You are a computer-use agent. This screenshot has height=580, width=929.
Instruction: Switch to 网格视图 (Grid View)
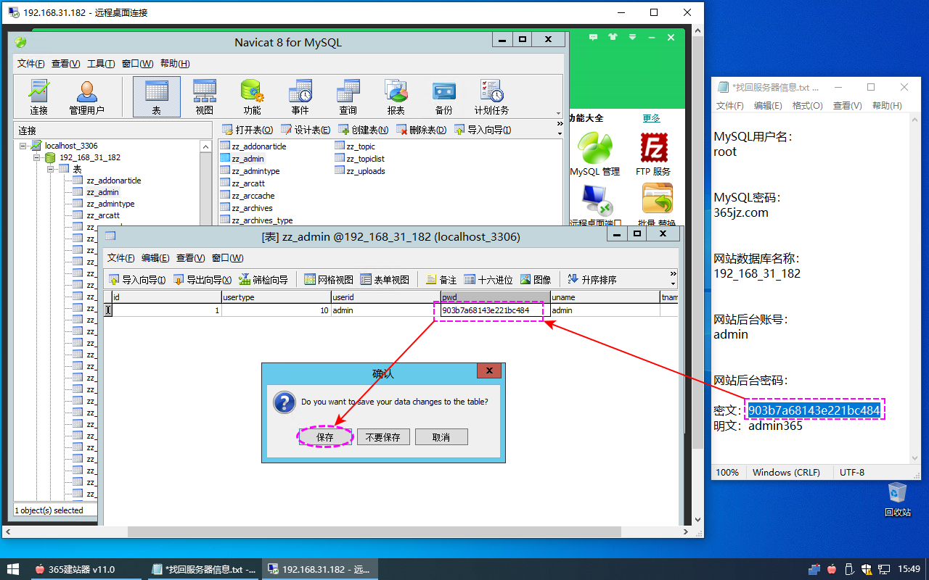[328, 279]
